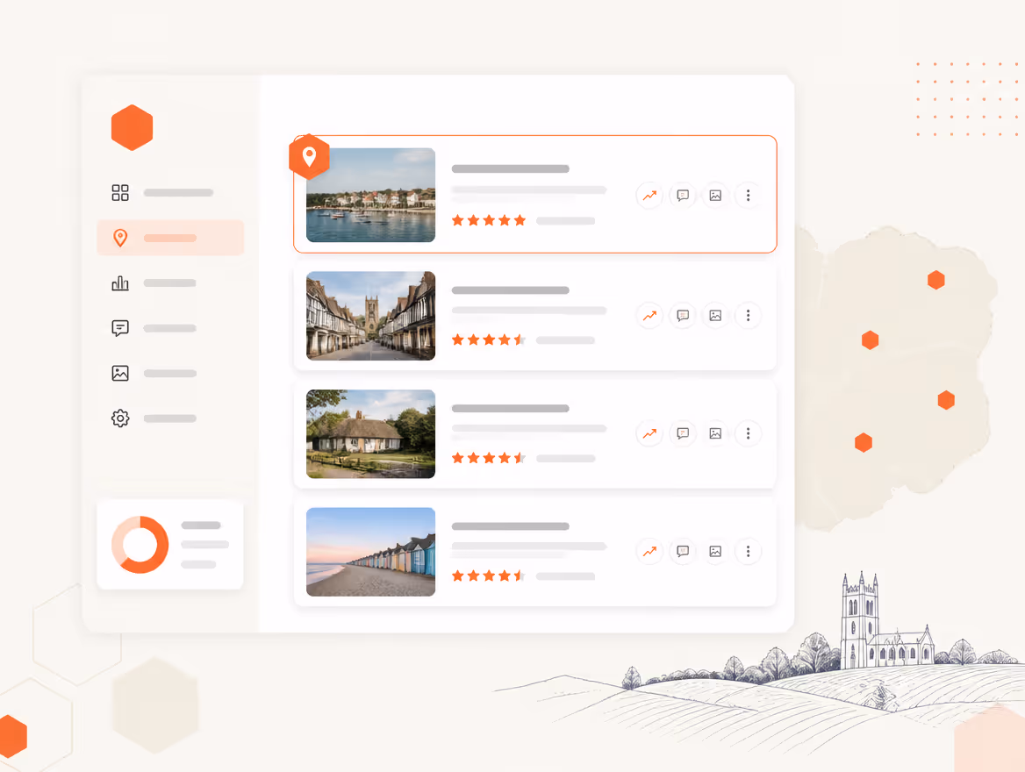
Task: Click the star rating on beach huts listing
Action: (x=489, y=575)
